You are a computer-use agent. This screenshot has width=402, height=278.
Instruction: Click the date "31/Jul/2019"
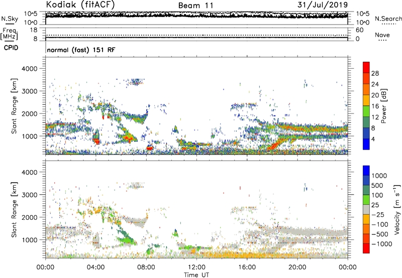323,5
